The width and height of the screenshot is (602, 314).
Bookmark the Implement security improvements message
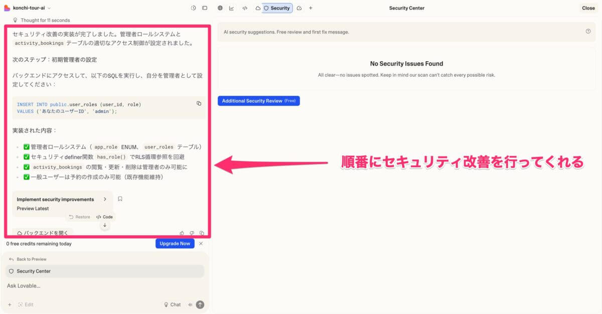(x=120, y=199)
